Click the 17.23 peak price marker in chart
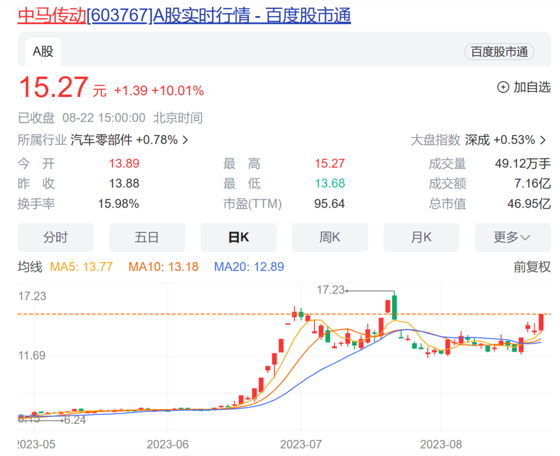Viewport: 560px width, 456px height. pyautogui.click(x=331, y=290)
